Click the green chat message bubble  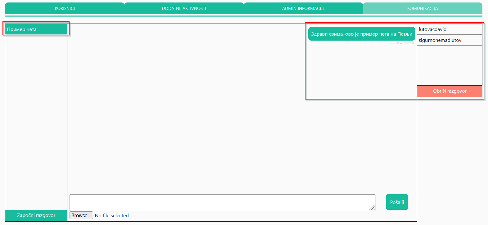[x=361, y=34]
